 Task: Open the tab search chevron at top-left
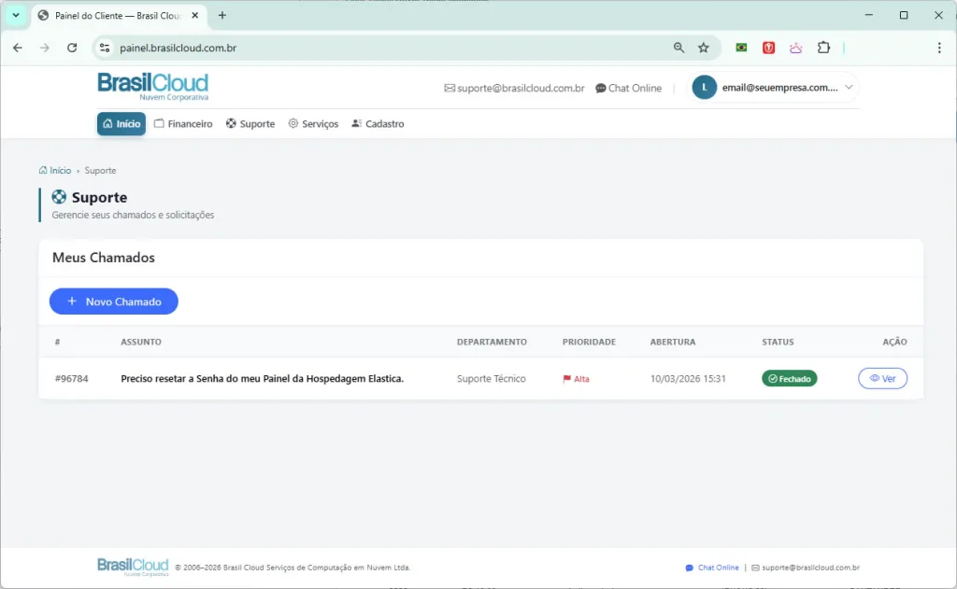pyautogui.click(x=14, y=15)
